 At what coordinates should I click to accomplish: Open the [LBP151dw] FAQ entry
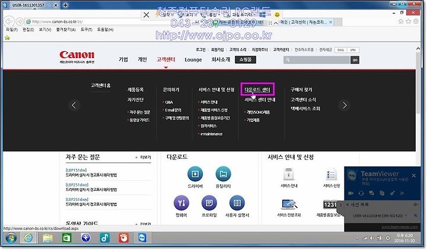coord(91,172)
